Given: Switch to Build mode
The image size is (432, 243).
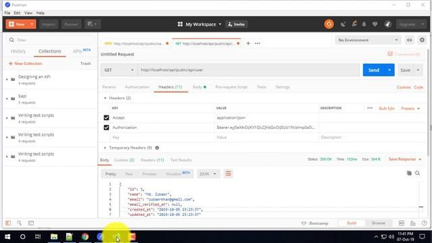Looking at the screenshot, I should coord(352,223).
